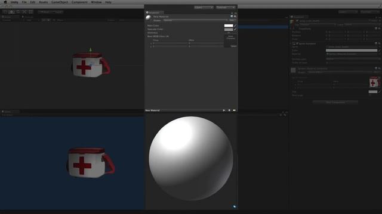Open the GameObject menu

(x=60, y=2)
